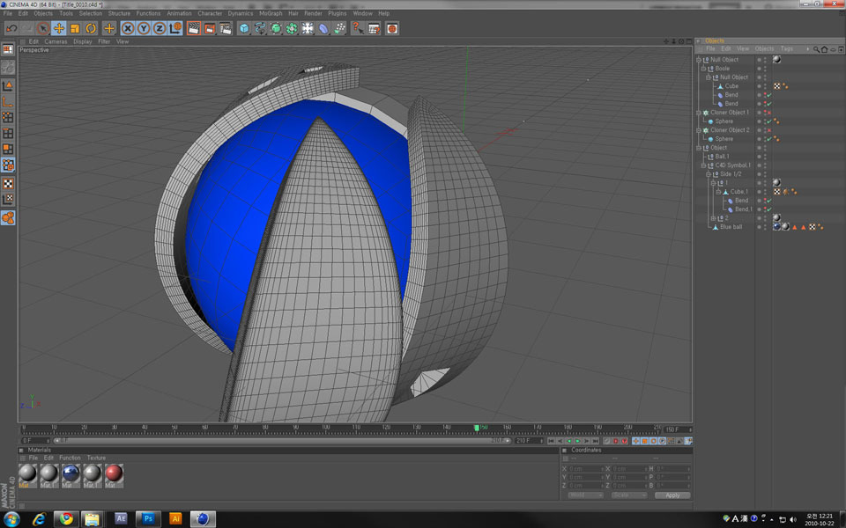Collapse the C4D Symbol.1 node

point(703,165)
